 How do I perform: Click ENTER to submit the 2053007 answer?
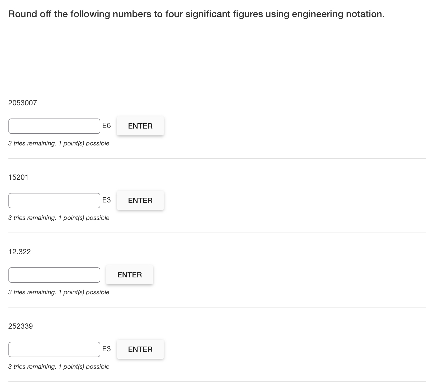(140, 126)
